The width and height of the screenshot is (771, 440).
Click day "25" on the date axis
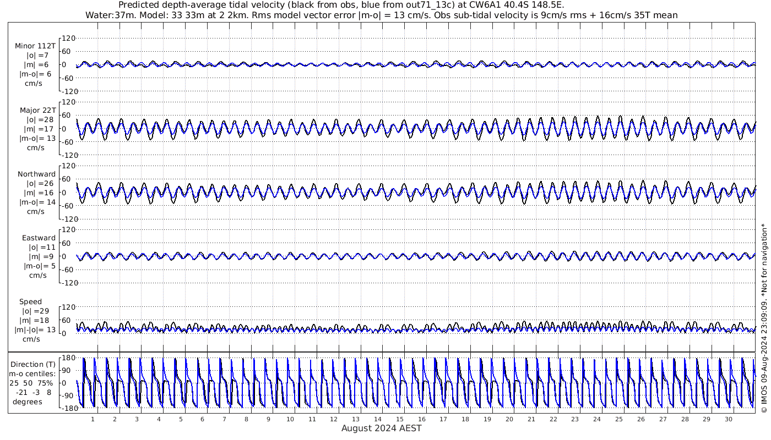coord(619,419)
